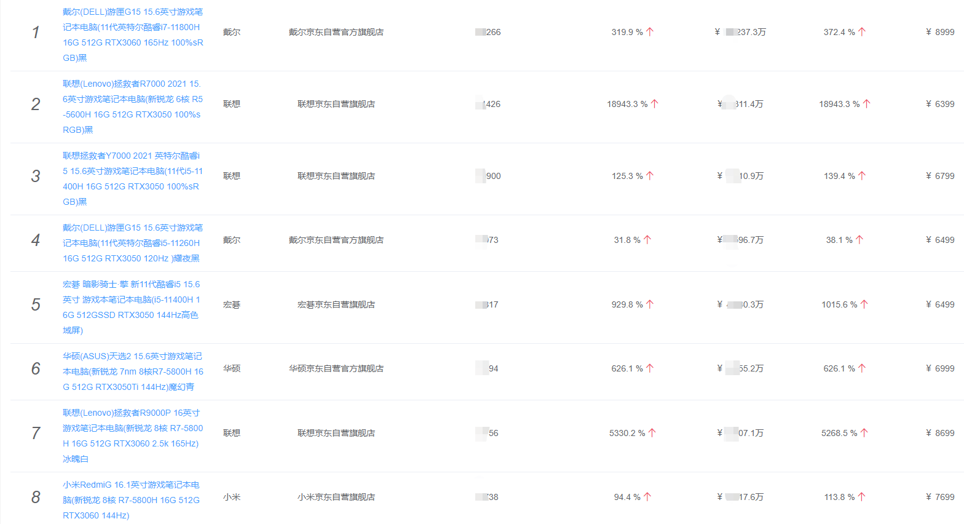The image size is (964, 524).
Task: Select the brand cell 戴尔 in rank 1 row
Action: (232, 32)
